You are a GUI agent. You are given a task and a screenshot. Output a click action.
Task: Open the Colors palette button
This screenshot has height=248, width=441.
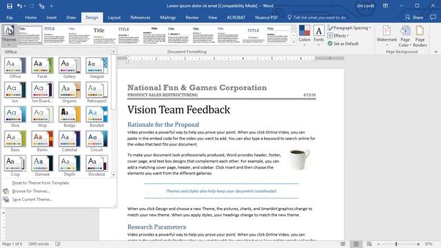pos(305,35)
